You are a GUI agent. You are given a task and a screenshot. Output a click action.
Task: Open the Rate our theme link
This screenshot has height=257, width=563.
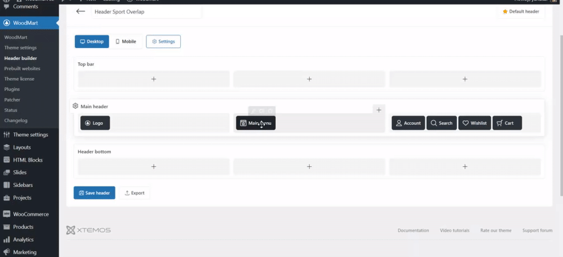496,231
